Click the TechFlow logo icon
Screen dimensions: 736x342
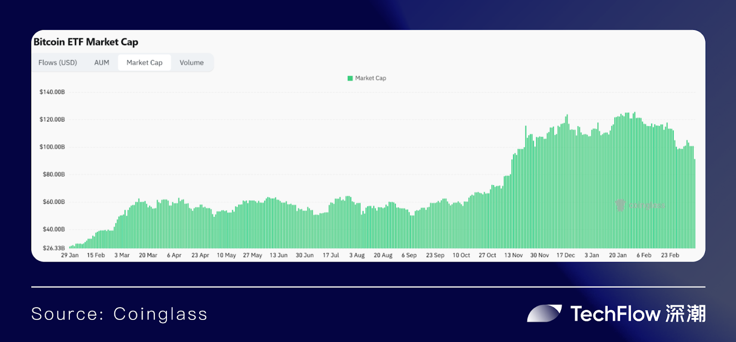pyautogui.click(x=544, y=313)
